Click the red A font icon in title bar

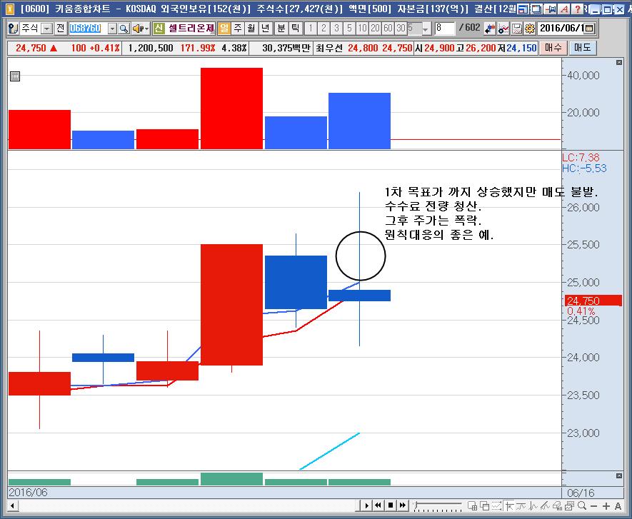564,9
